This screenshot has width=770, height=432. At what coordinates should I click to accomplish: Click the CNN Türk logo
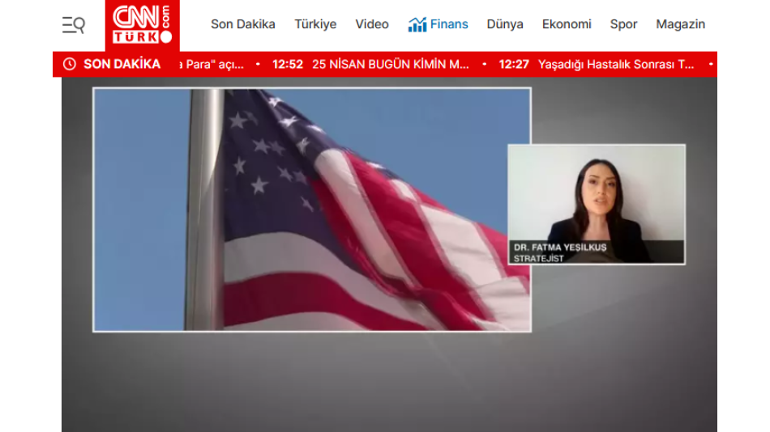point(143,25)
